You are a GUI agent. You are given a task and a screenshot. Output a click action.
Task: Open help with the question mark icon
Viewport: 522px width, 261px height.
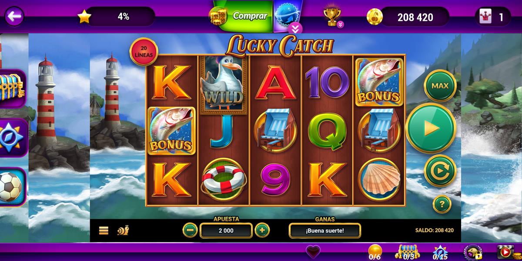pos(442,204)
